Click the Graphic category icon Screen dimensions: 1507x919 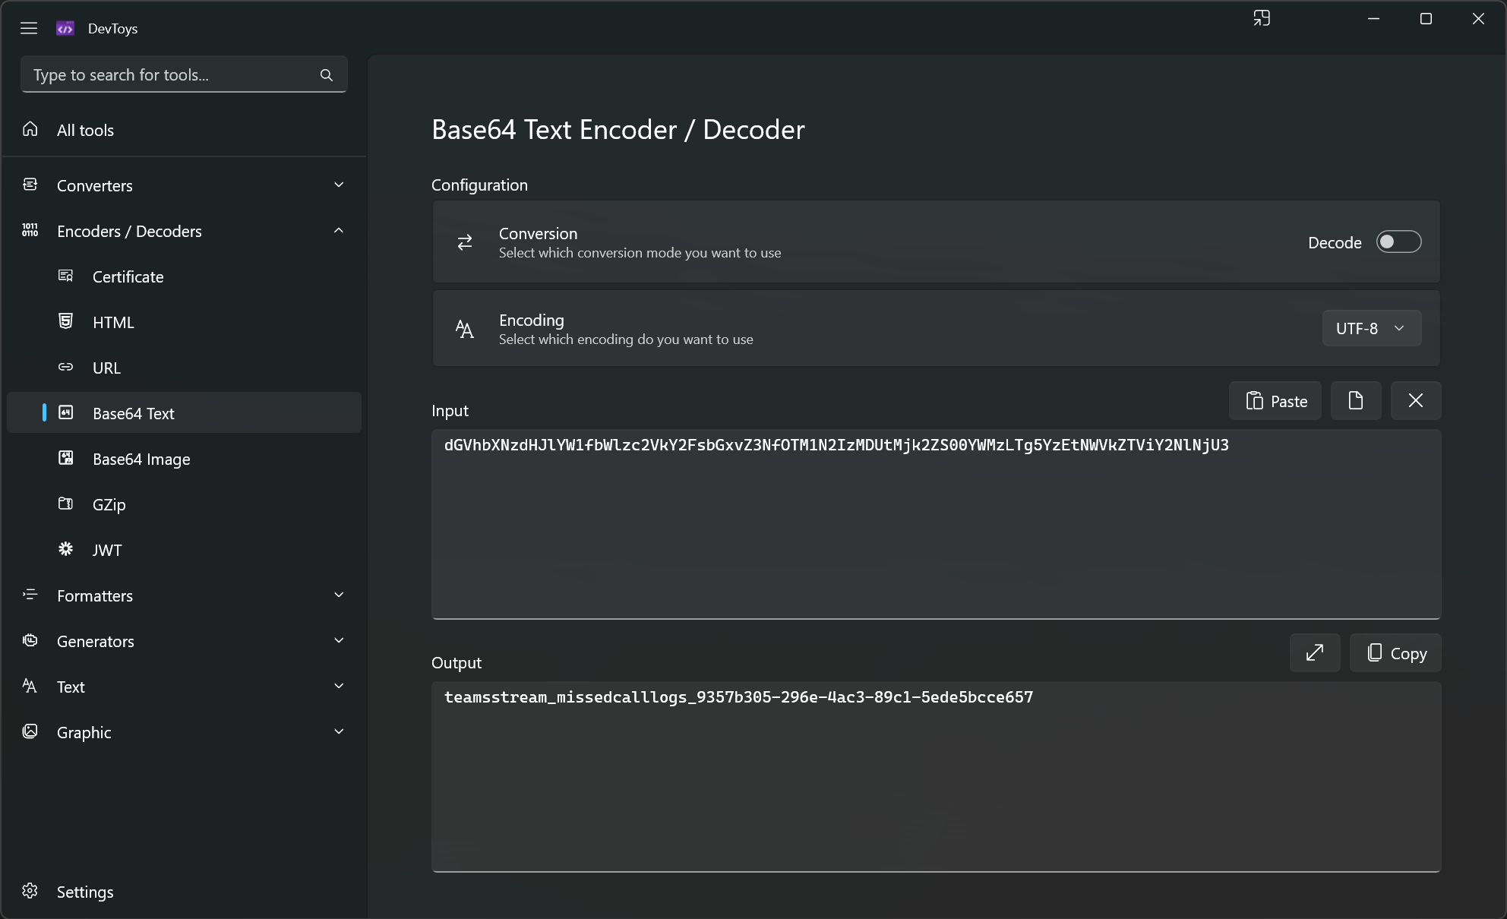[30, 731]
